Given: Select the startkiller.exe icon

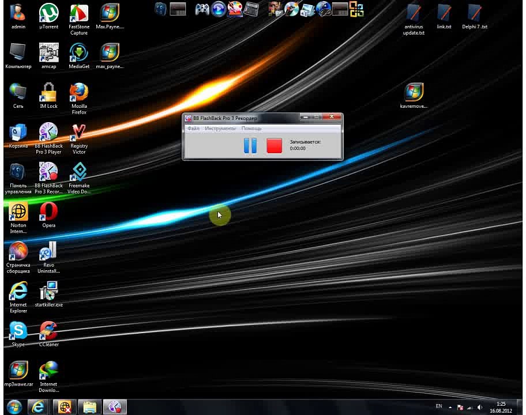Looking at the screenshot, I should tap(48, 295).
